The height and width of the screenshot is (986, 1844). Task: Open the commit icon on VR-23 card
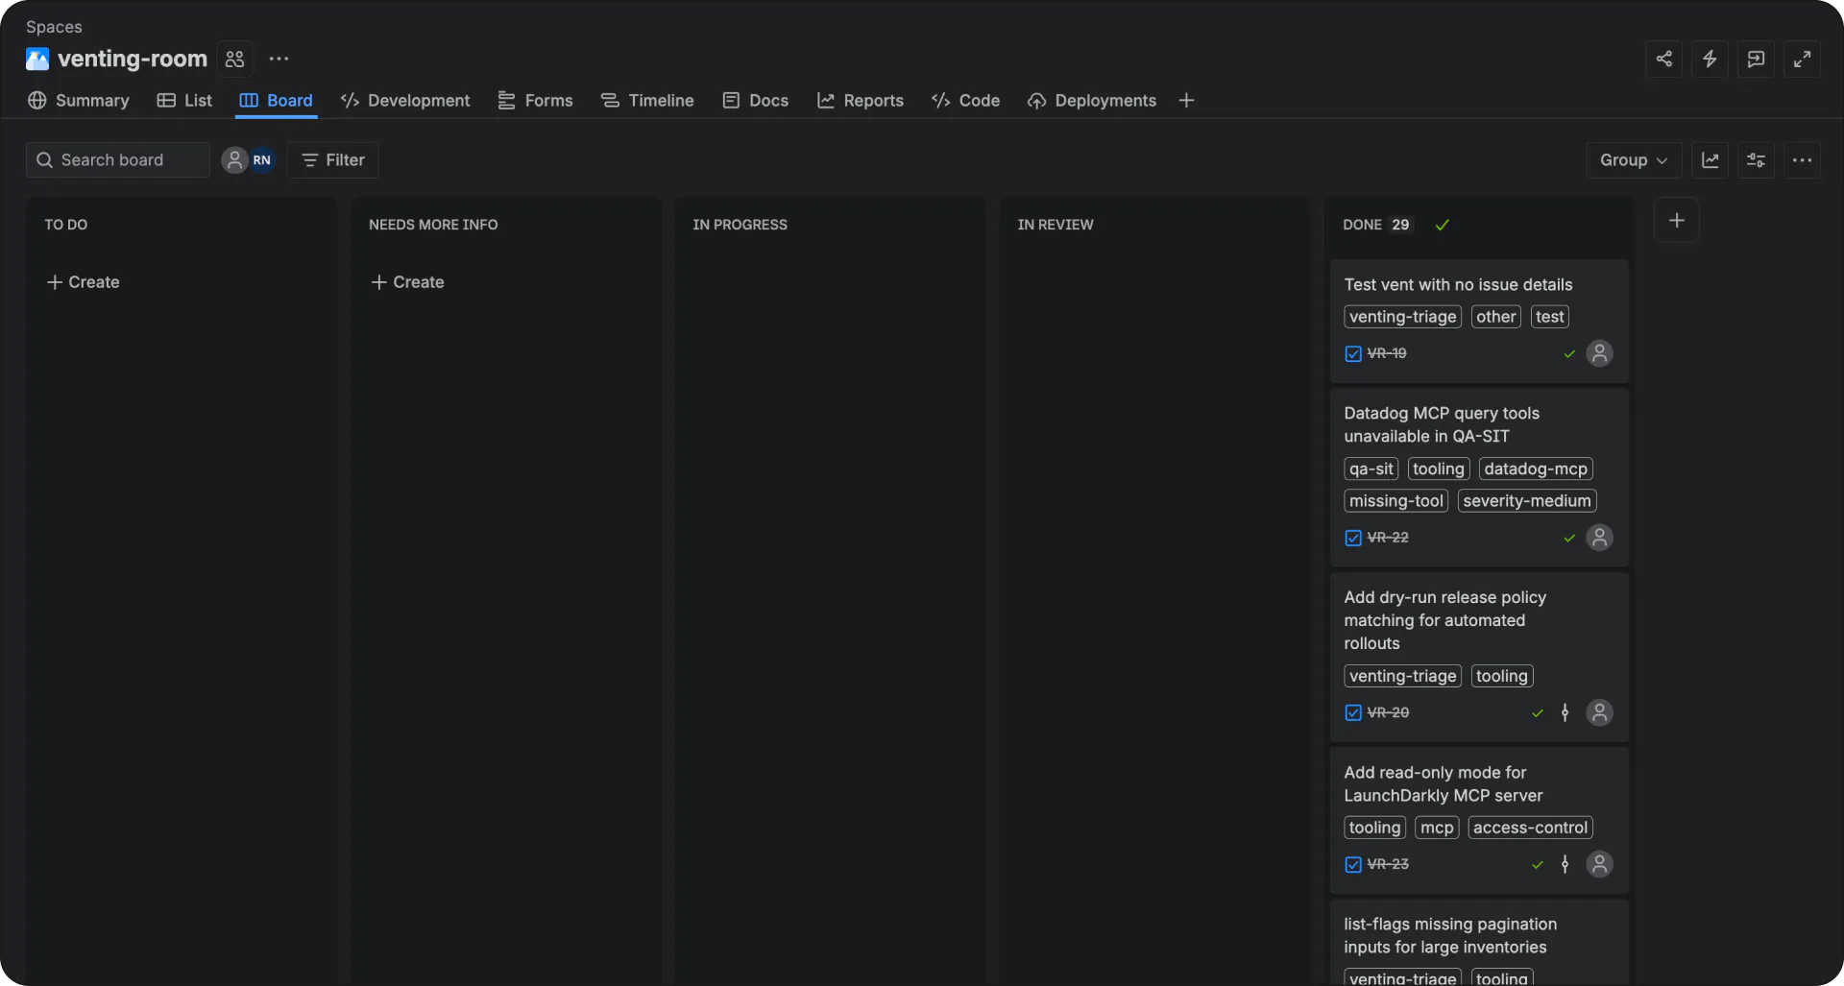[x=1565, y=864]
